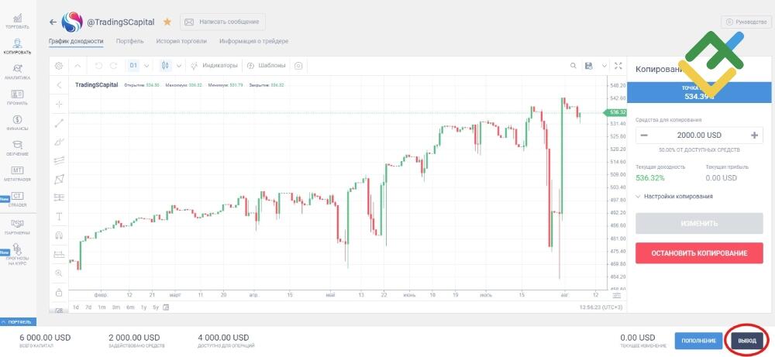Expand Настройки копирования section
This screenshot has height=357, width=775.
674,196
